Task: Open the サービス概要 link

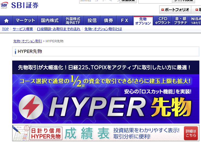Action: 23,29
